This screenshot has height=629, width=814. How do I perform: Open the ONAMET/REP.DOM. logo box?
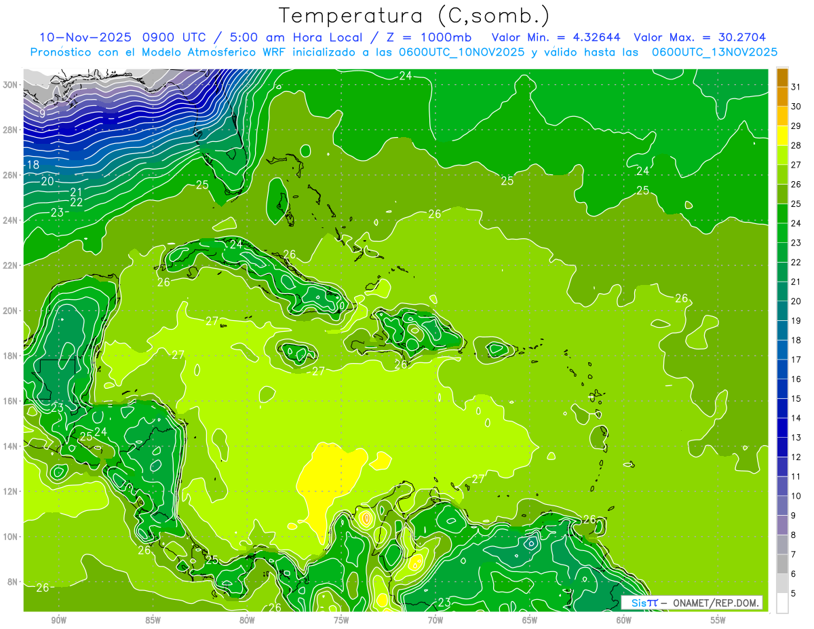pos(692,603)
